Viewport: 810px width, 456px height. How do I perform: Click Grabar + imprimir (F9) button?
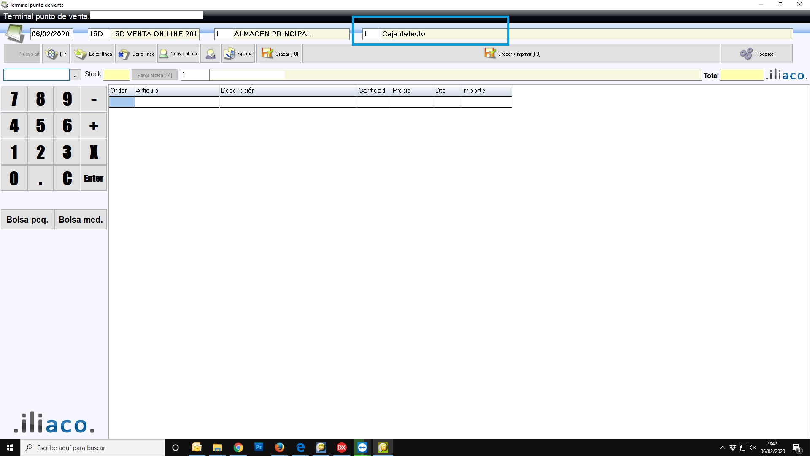(511, 54)
